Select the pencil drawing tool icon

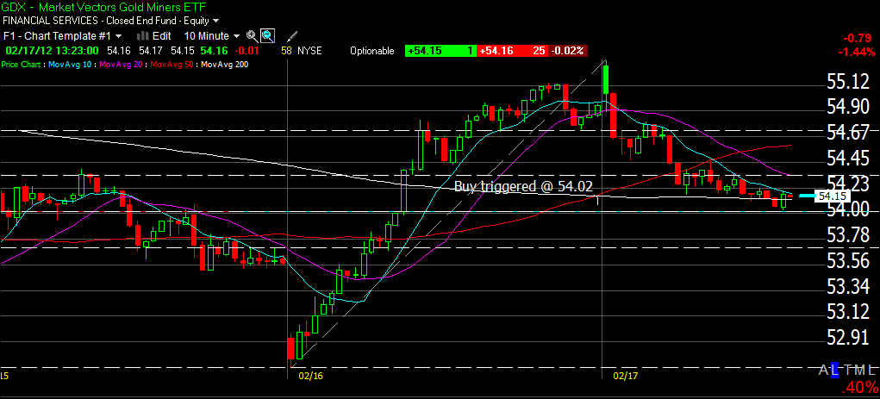coord(291,36)
